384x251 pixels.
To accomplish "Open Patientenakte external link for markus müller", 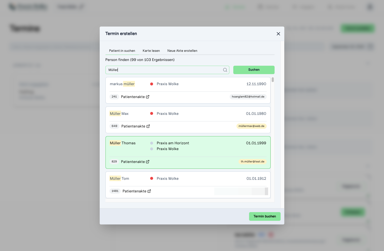I will point(148,97).
